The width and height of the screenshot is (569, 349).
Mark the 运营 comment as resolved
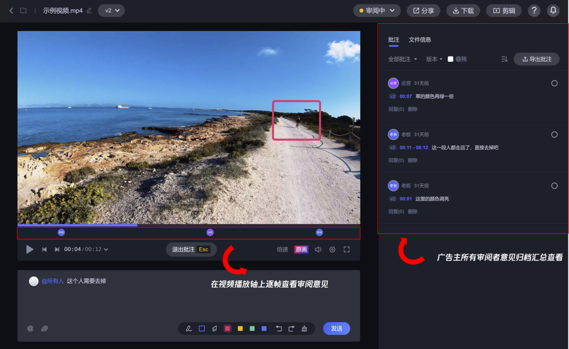(554, 83)
